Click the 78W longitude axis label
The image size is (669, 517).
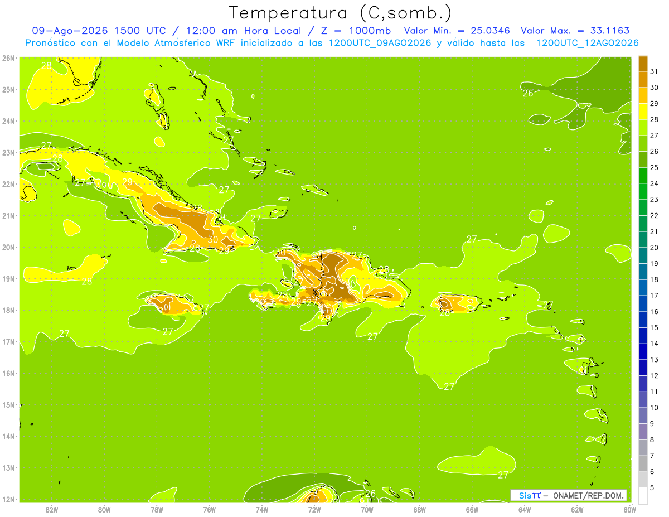click(x=157, y=509)
